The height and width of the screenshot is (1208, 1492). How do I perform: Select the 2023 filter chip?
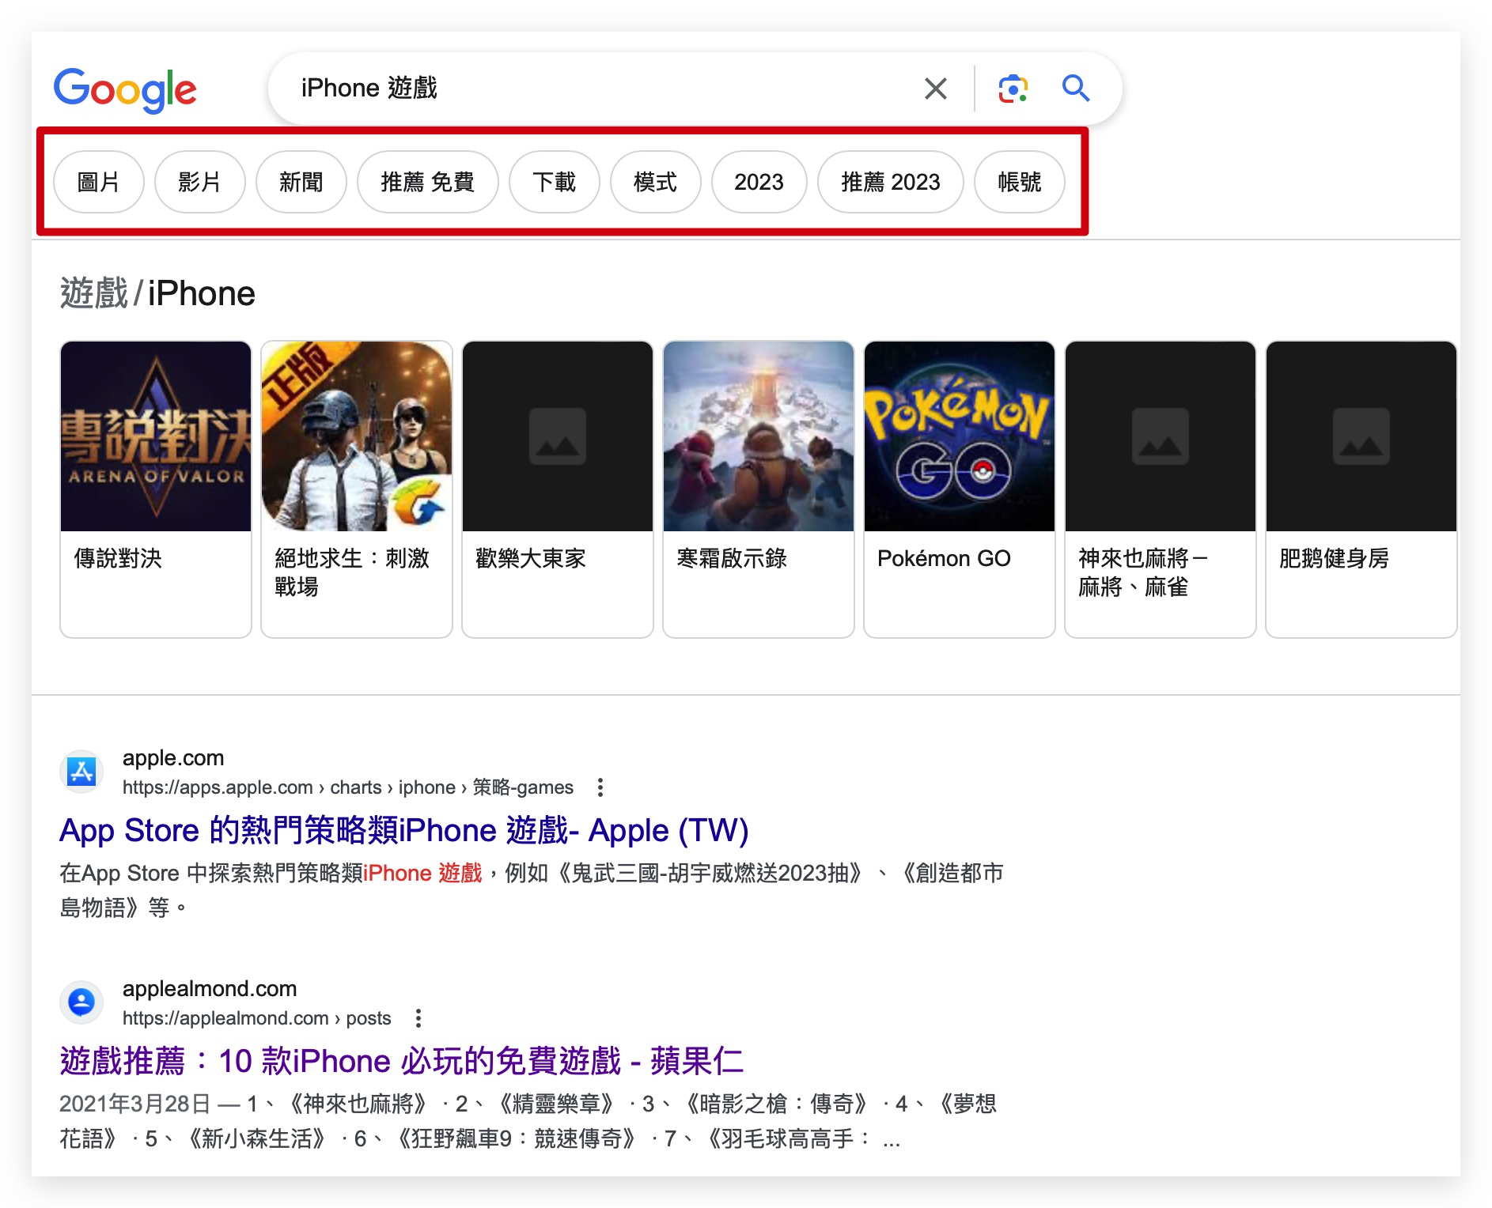click(x=759, y=182)
